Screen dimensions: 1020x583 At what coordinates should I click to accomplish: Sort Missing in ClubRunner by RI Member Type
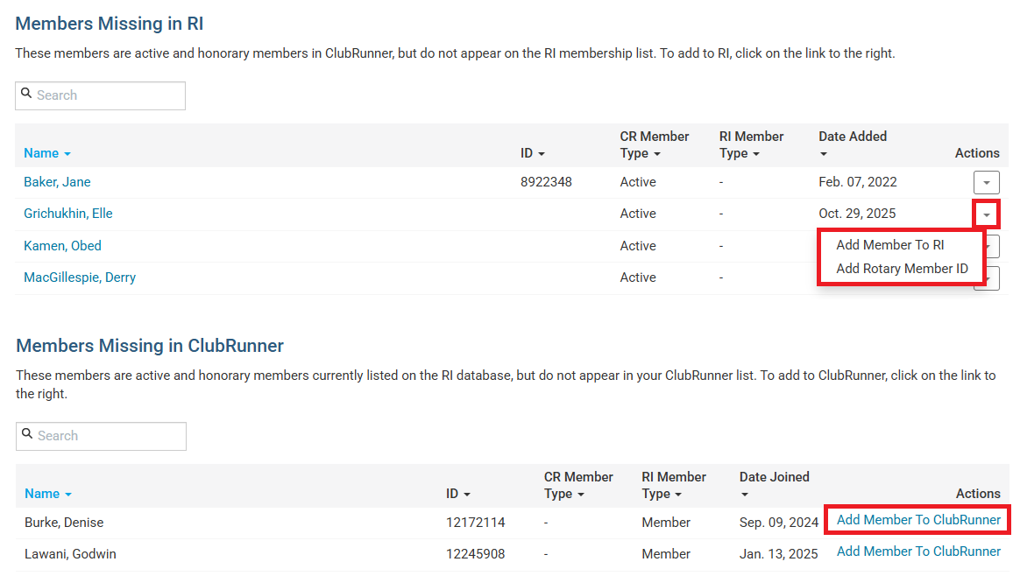tap(673, 485)
